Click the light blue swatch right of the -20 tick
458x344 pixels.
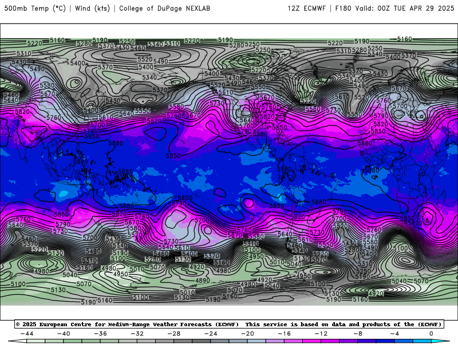(x=256, y=341)
